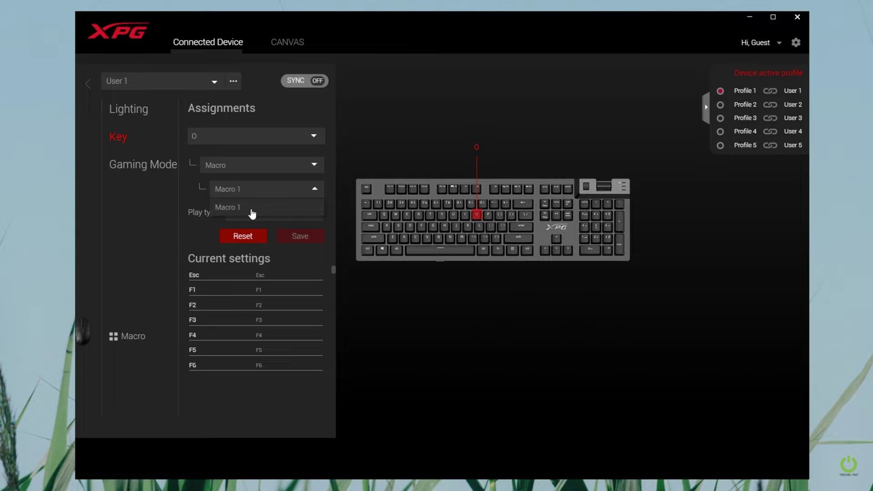Screen dimensions: 873x491
Task: Click mouse device thumbnail on left edge
Action: (x=83, y=331)
